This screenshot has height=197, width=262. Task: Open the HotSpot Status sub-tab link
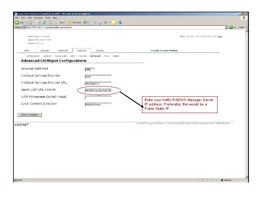click(x=116, y=56)
